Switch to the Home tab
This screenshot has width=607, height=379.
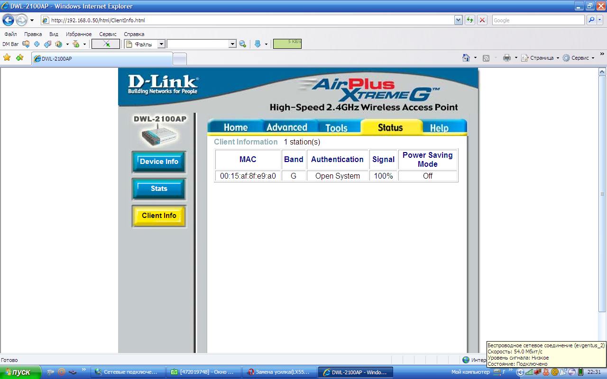pyautogui.click(x=236, y=127)
